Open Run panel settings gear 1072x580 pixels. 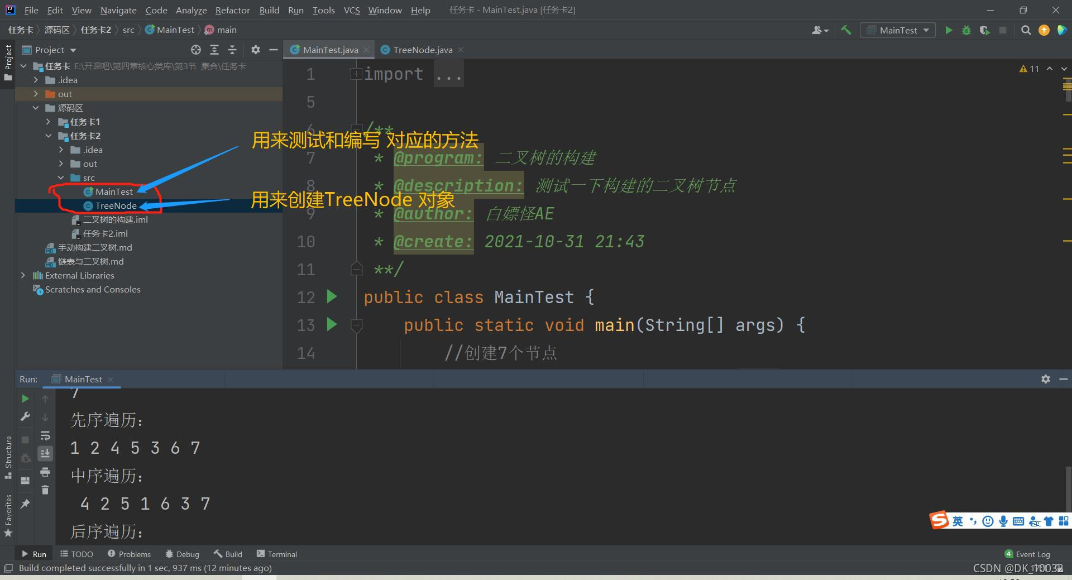coord(1046,379)
